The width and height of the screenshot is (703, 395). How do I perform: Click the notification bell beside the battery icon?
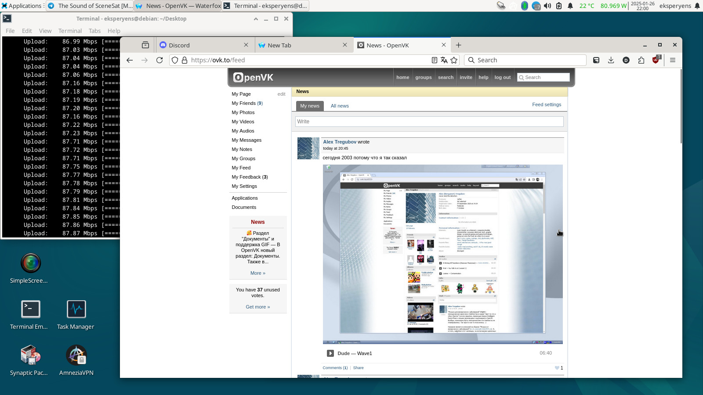(570, 6)
